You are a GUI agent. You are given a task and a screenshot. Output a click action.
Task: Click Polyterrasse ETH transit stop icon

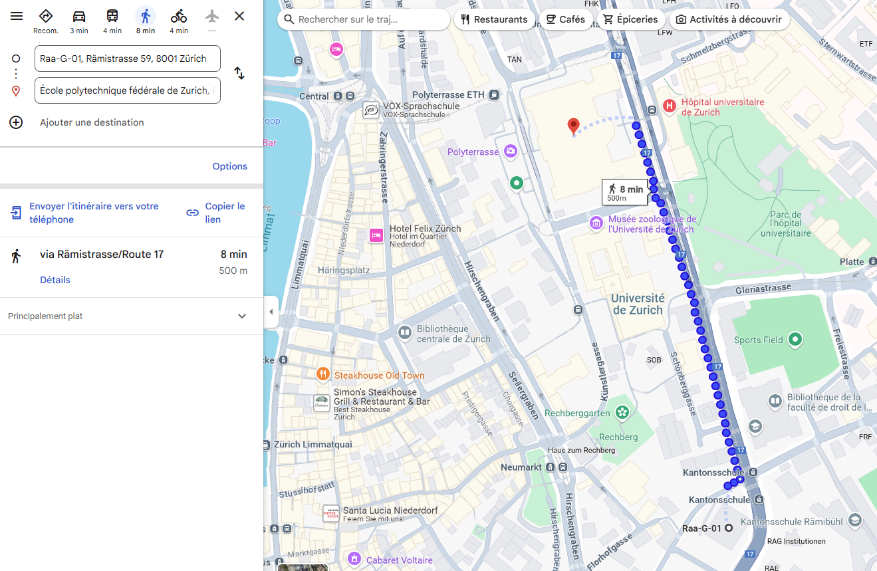pyautogui.click(x=494, y=94)
